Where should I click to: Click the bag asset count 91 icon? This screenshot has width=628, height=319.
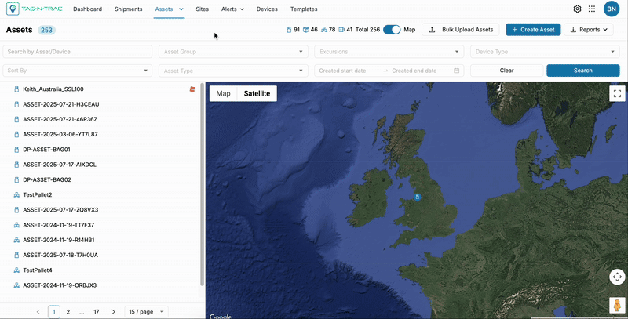pyautogui.click(x=289, y=30)
